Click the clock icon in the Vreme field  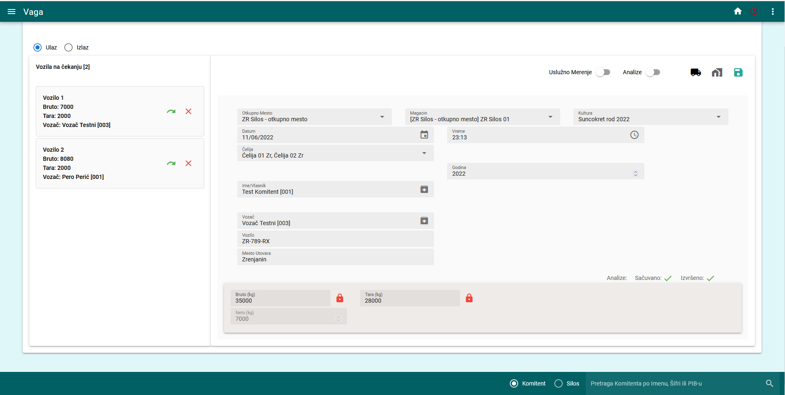pyautogui.click(x=634, y=134)
